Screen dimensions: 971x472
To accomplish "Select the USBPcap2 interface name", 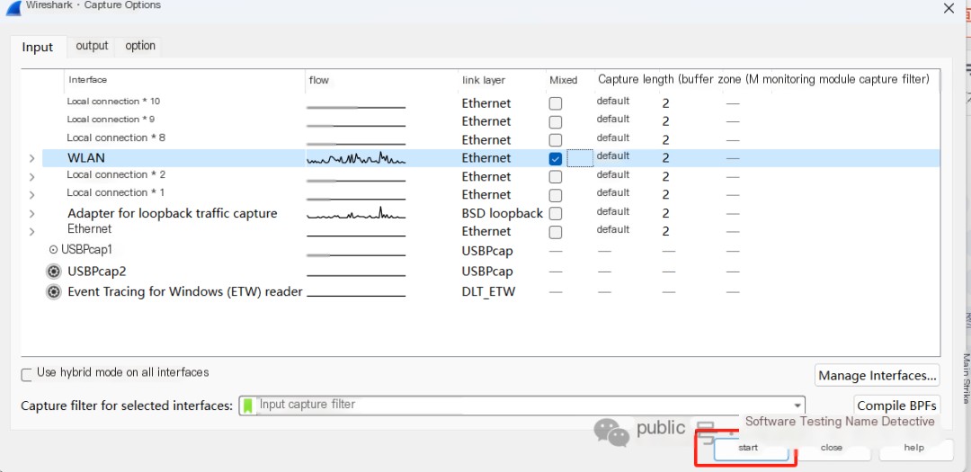I will pyautogui.click(x=97, y=272).
